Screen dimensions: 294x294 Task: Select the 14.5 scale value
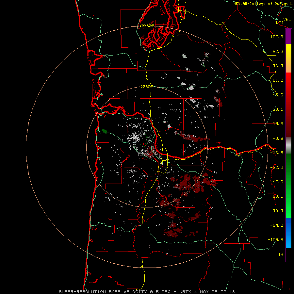click(x=278, y=124)
